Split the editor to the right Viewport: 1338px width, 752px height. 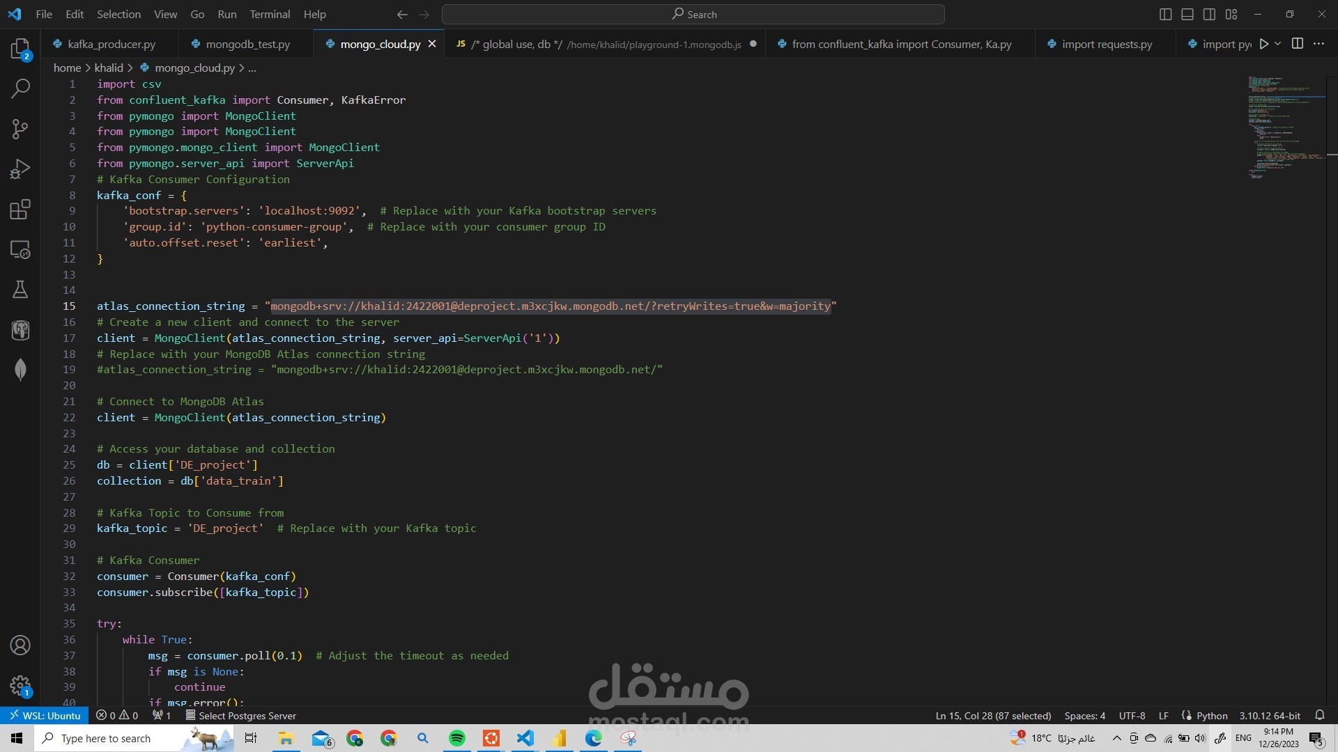1298,44
